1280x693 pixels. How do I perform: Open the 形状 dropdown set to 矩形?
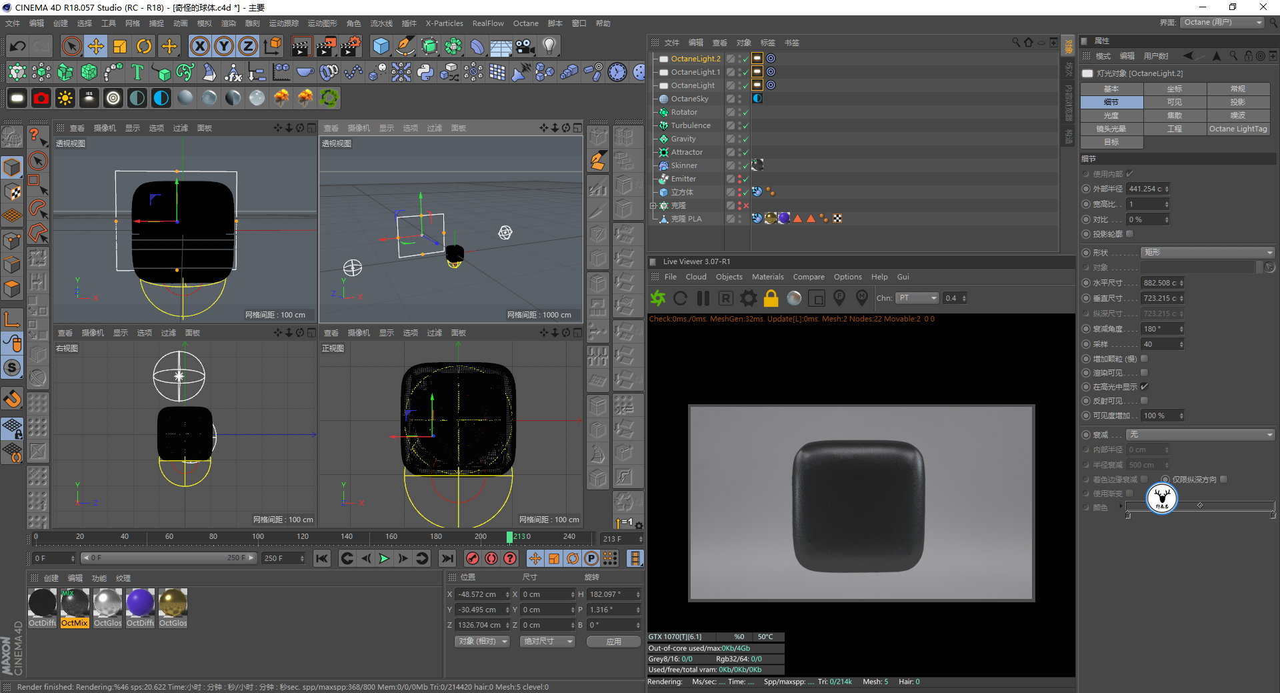pos(1208,252)
